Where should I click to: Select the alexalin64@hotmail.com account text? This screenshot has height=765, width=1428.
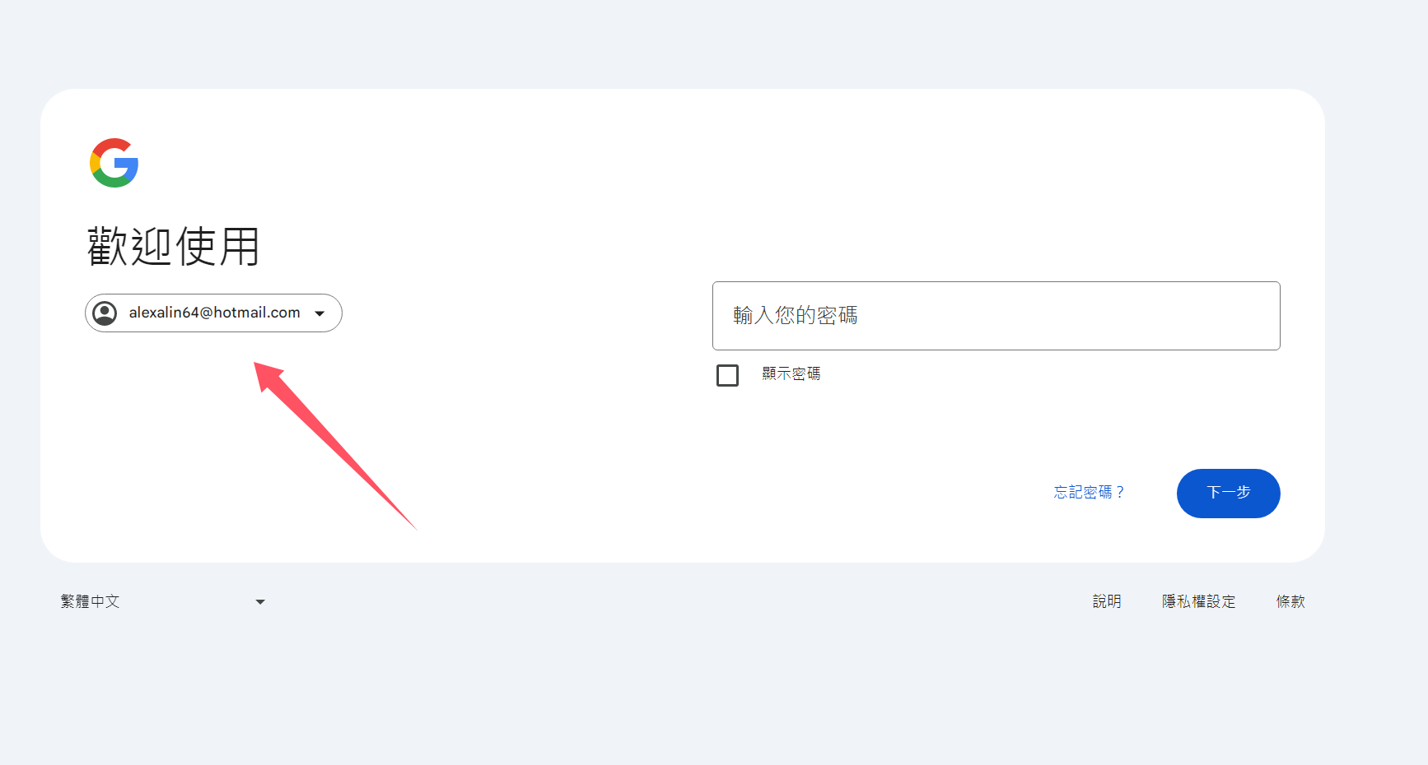(214, 313)
